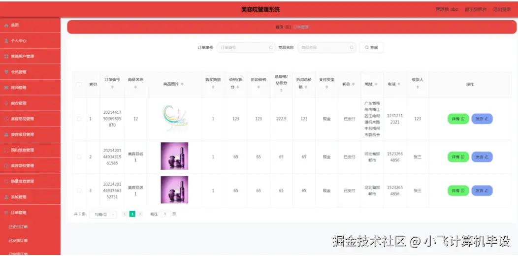Screen dimensions: 518x256
Task: Sort by 折扣价格 column sort arrows
Action: (259, 87)
